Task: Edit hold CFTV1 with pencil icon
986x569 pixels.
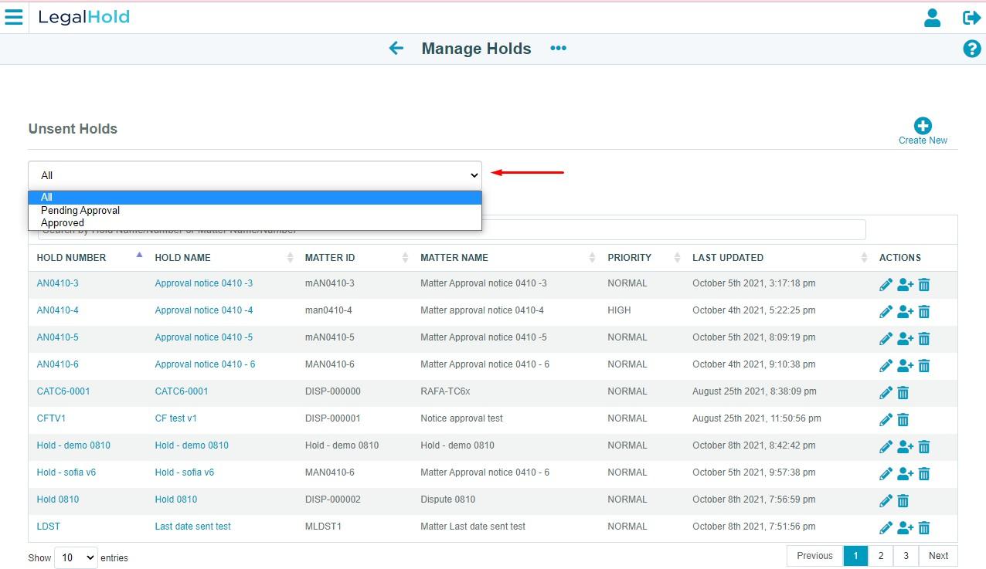Action: point(886,420)
